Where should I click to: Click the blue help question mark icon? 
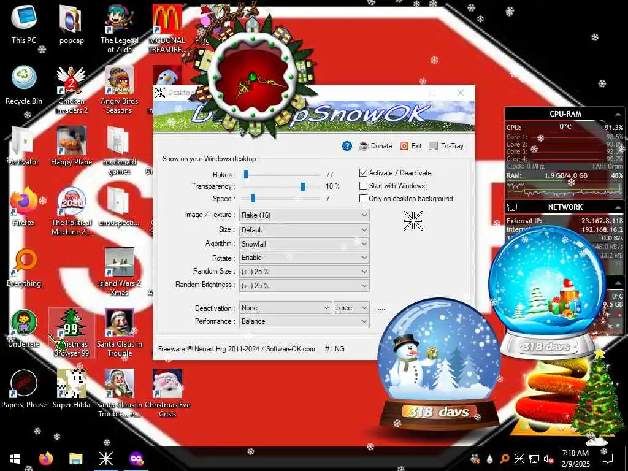click(347, 146)
